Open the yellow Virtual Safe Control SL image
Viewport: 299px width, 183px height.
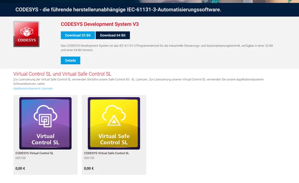[114, 123]
